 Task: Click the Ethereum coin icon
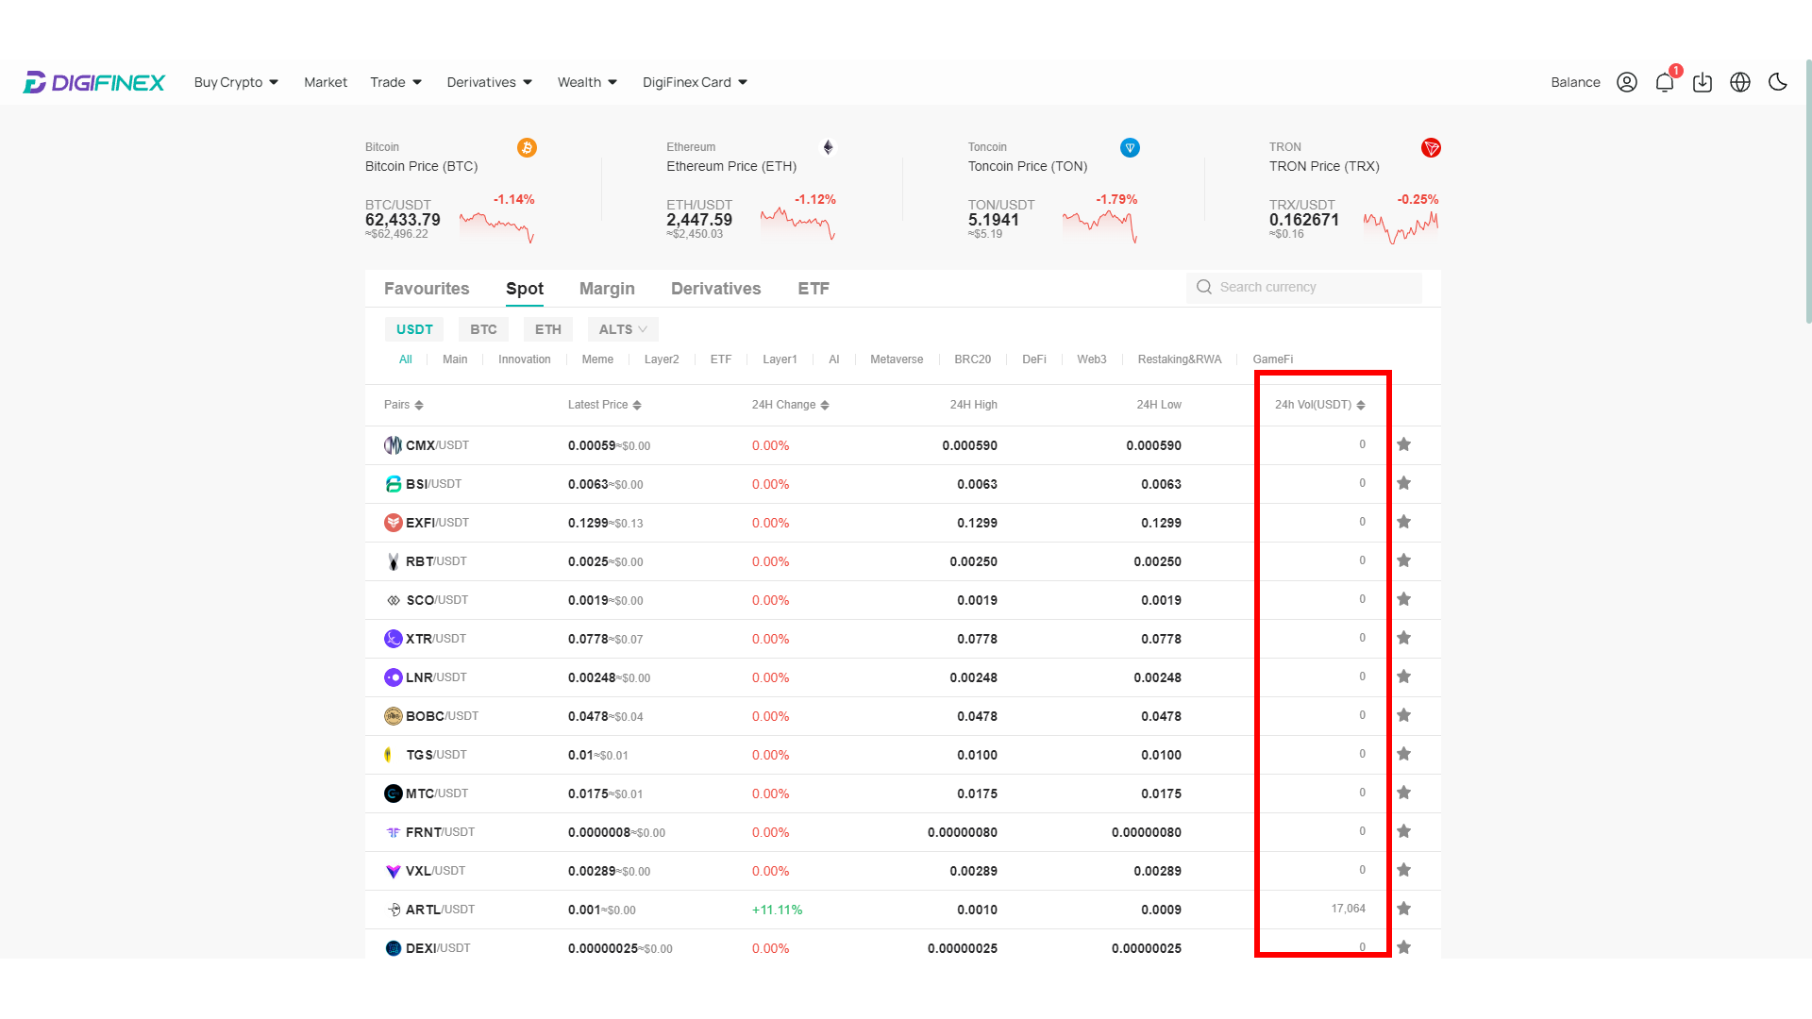[x=828, y=148]
